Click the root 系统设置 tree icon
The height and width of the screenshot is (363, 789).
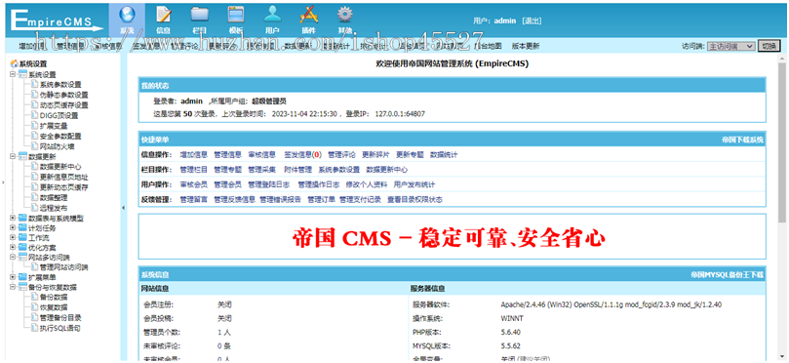point(14,64)
